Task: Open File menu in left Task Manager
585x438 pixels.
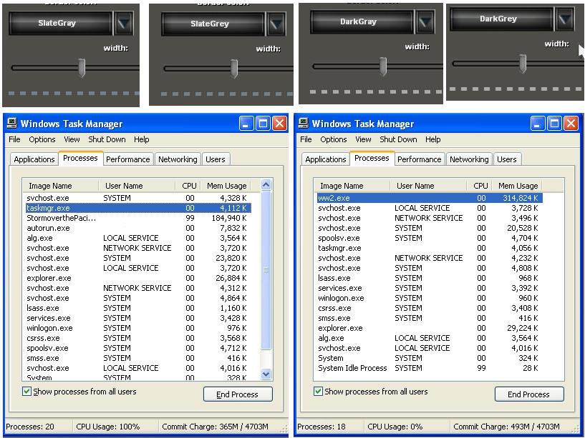Action: pos(14,139)
